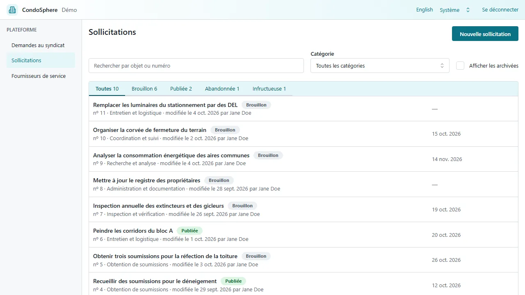
Task: Open Organiser la corvée de fermeture du terrain
Action: (150, 130)
